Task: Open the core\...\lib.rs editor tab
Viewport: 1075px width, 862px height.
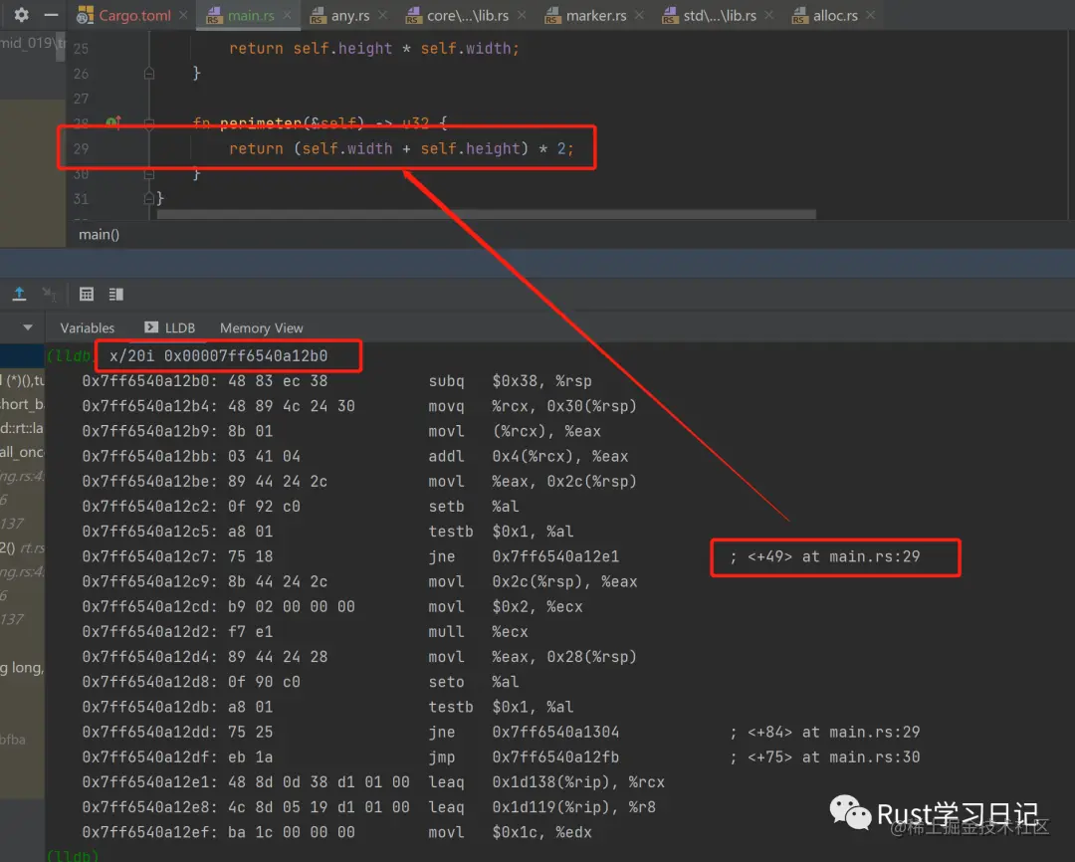Action: [x=468, y=15]
